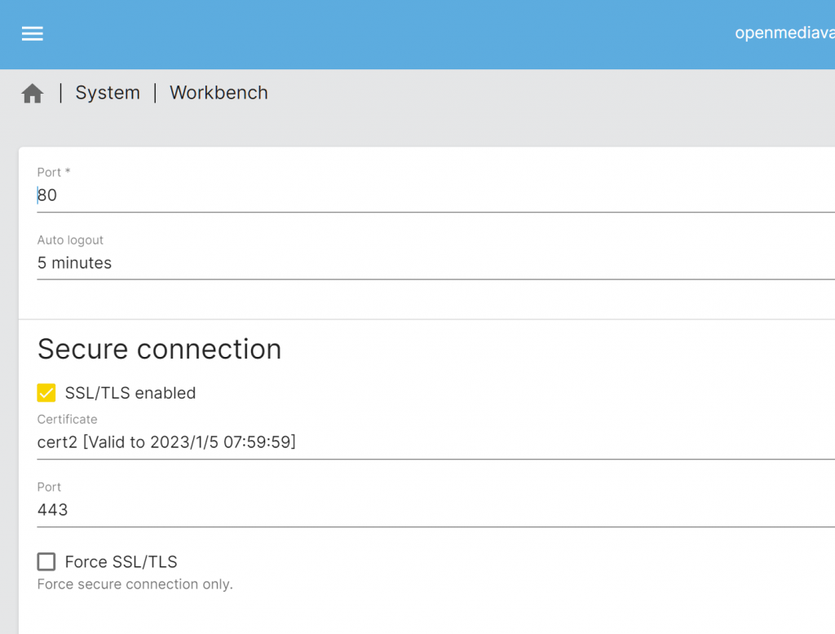This screenshot has width=835, height=634.
Task: Click the 'Auto logout' field label
Action: (70, 240)
